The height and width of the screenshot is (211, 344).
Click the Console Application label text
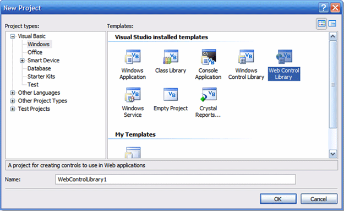(208, 74)
